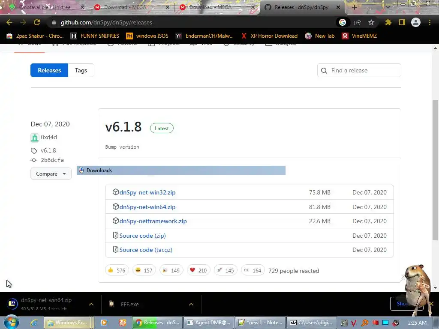The width and height of the screenshot is (439, 329).
Task: Open the 2pac Shakur bookmark
Action: tap(35, 36)
